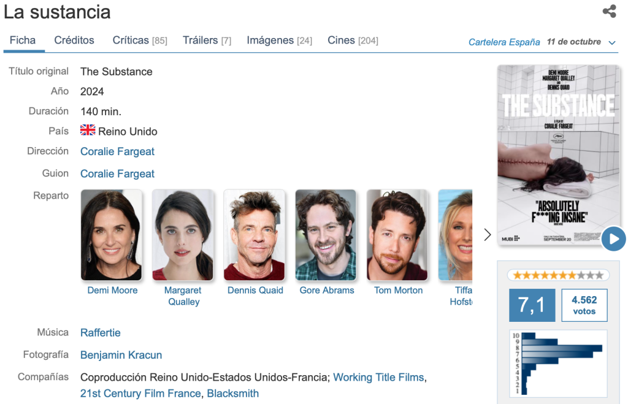Click the original title The Substance
The image size is (628, 404).
coord(116,72)
